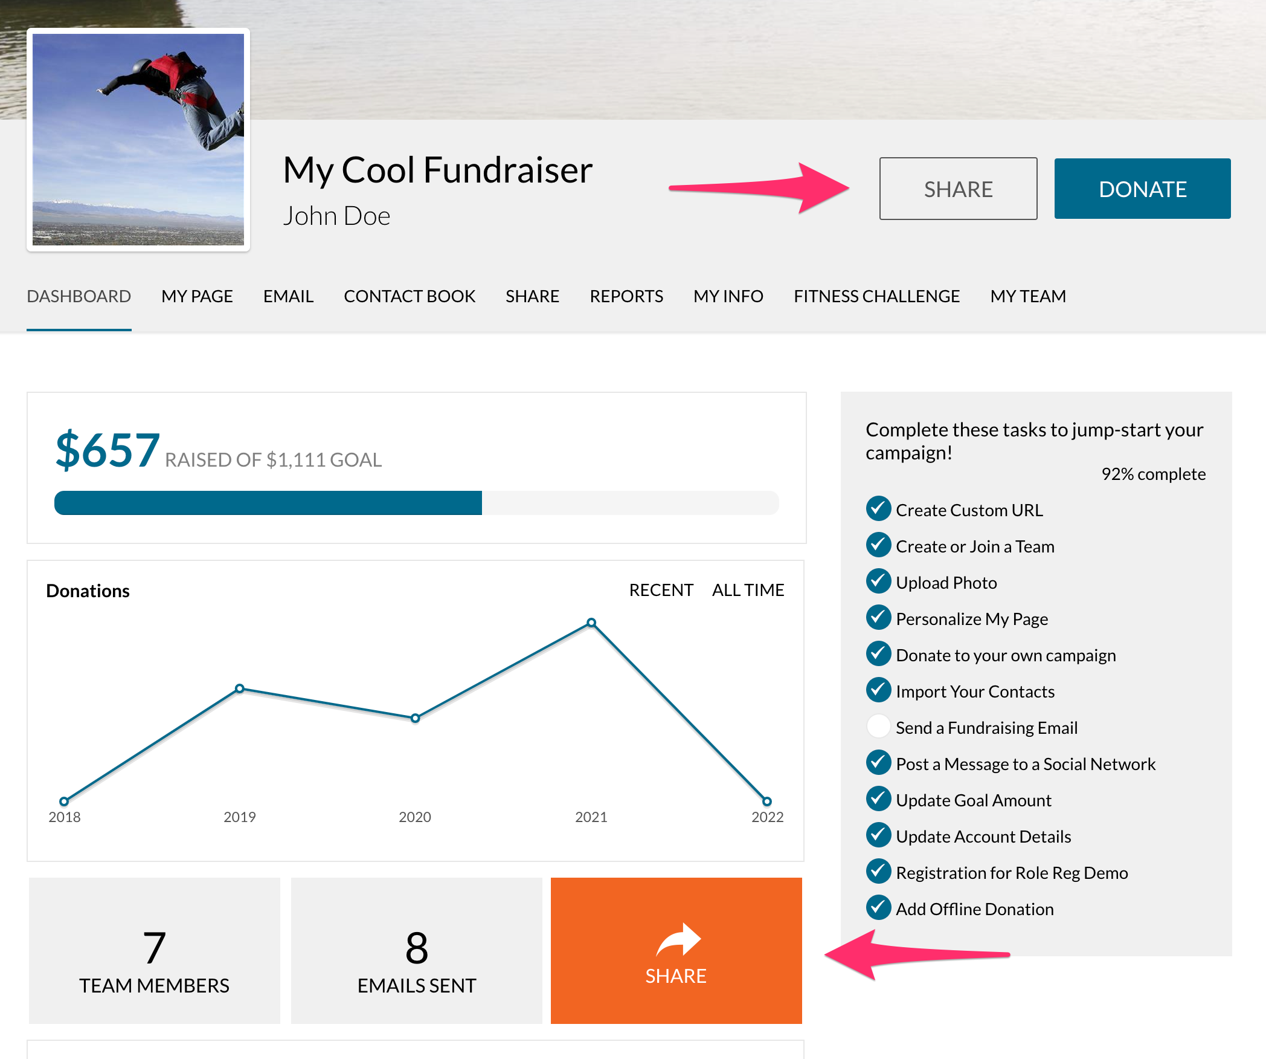Go to the My Team tab
Screen dimensions: 1266x1059
pos(1028,296)
